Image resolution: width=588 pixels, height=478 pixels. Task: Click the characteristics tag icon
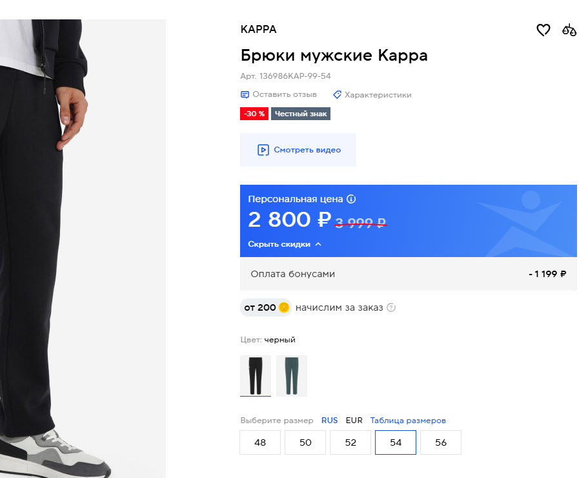[337, 95]
